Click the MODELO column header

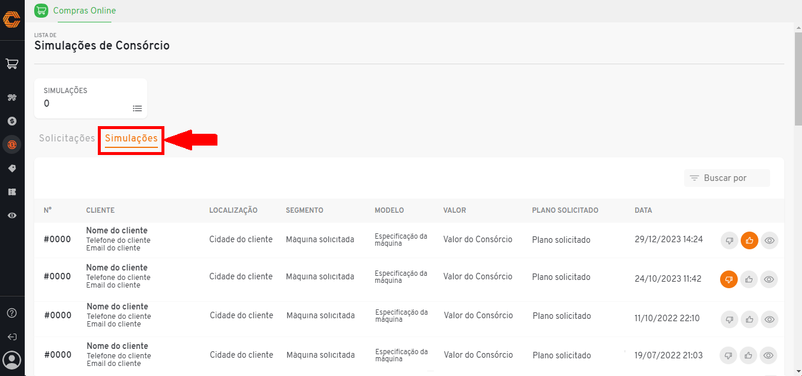click(390, 210)
